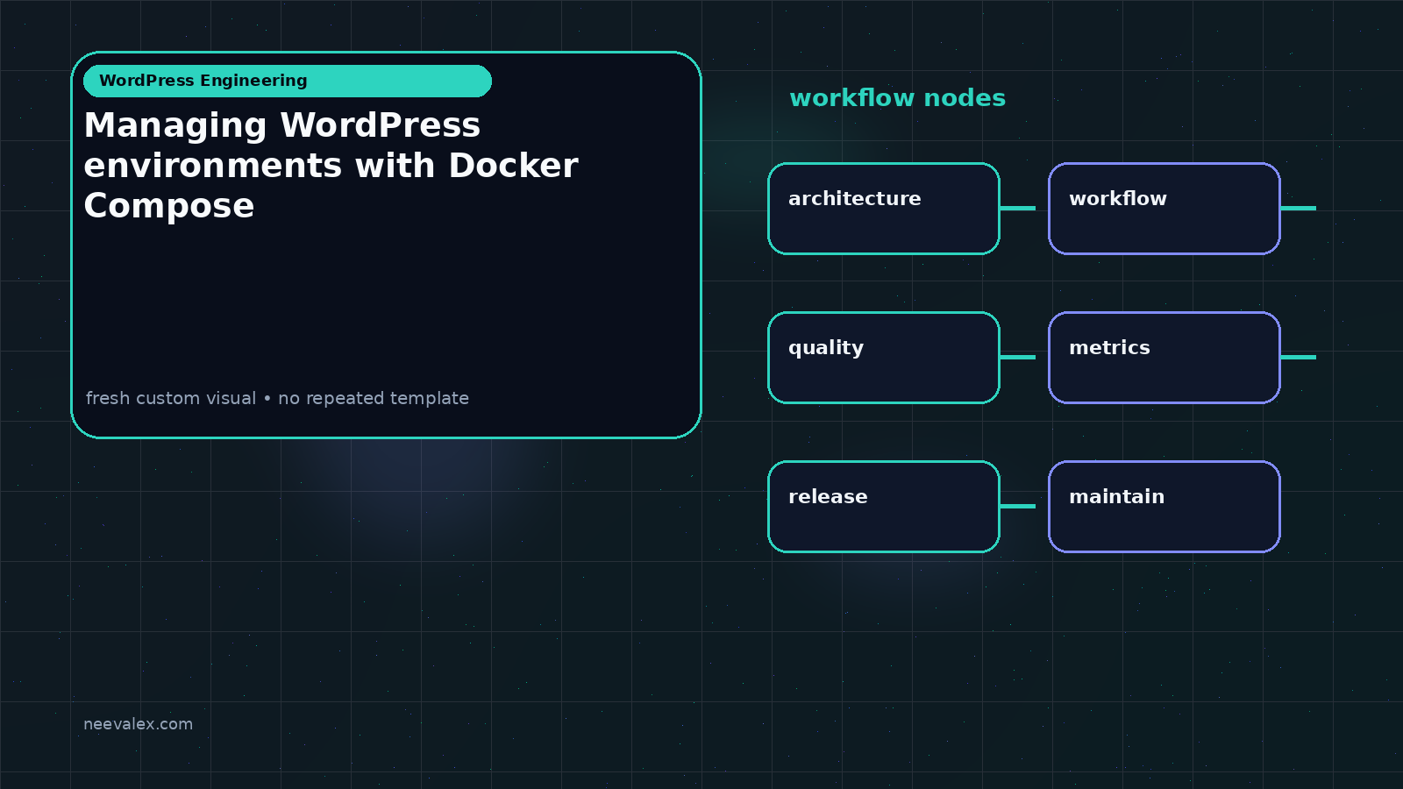
Task: Select the workflow node box
Action: point(1164,209)
